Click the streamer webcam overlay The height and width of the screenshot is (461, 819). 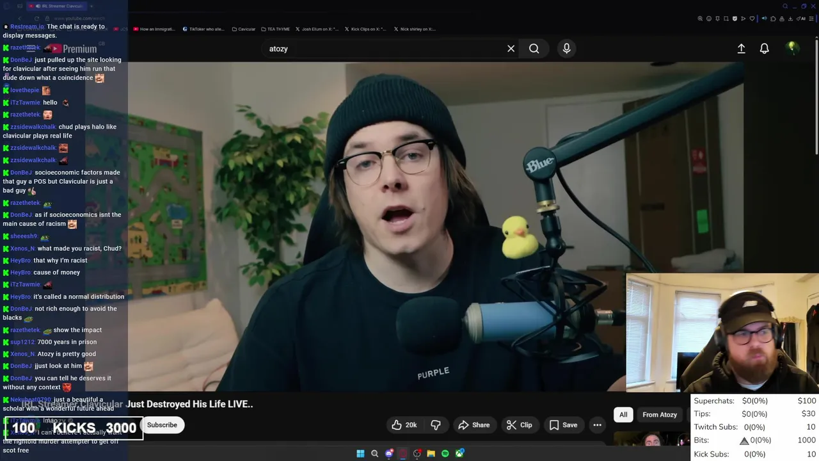[722, 333]
